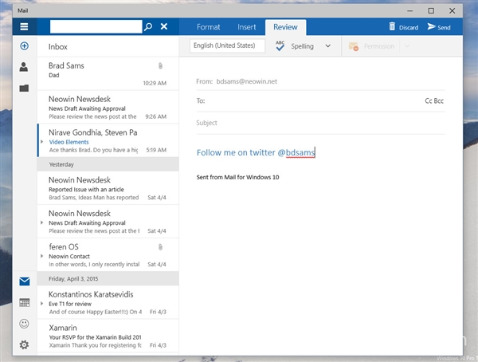Open the feedback smiley icon

pyautogui.click(x=24, y=324)
